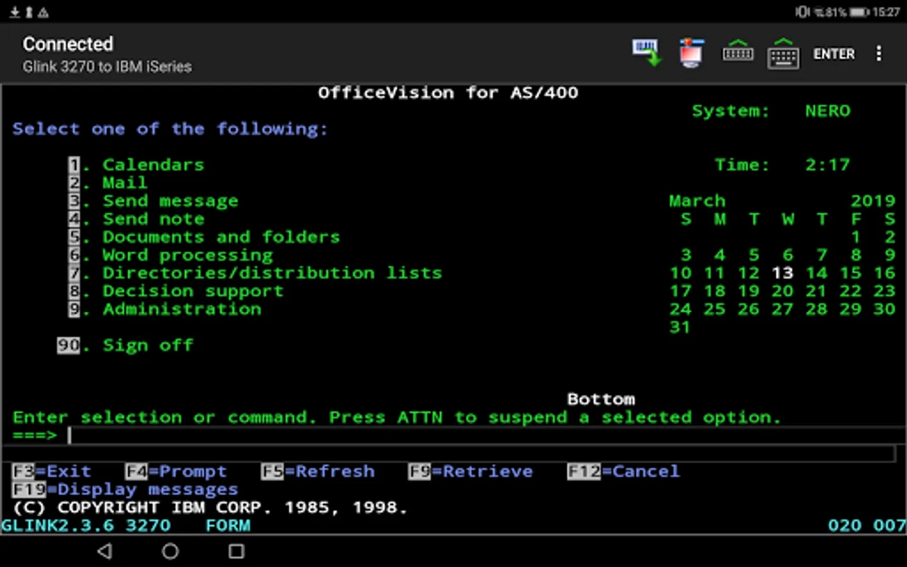Select menu option 1. Calendars
This screenshot has height=567, width=907.
pos(136,165)
